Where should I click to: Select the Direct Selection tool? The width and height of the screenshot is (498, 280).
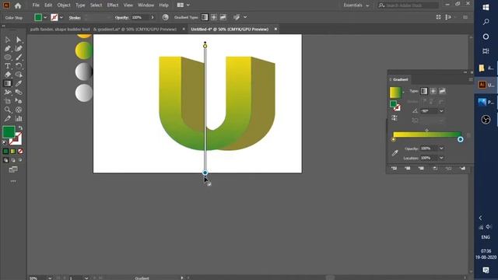point(19,40)
